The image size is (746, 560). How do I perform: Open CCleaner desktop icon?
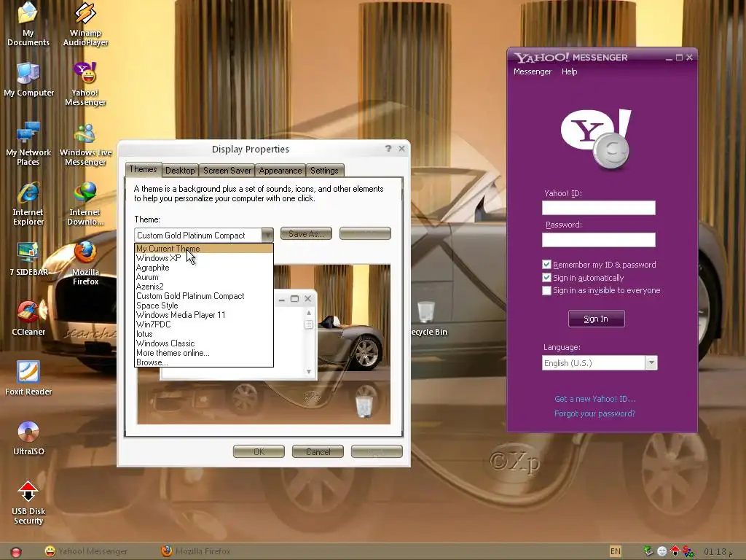(28, 318)
